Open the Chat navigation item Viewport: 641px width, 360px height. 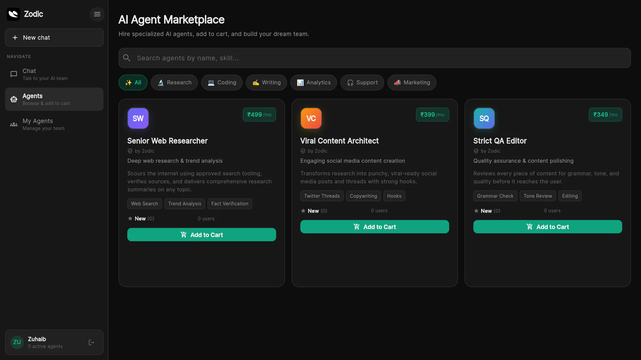point(54,74)
